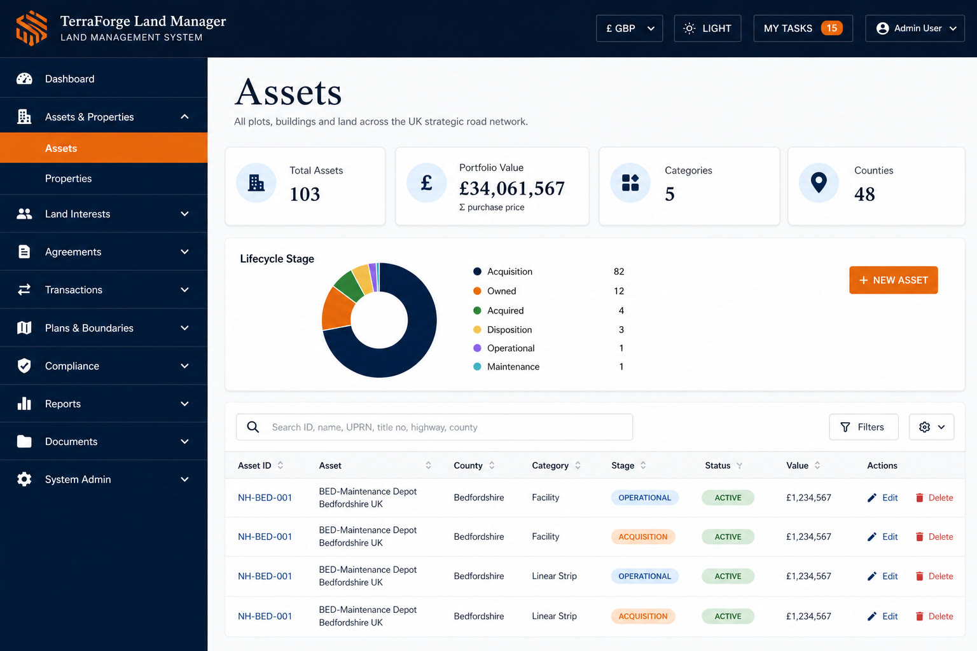Screen dimensions: 977x651
Task: Click the funnel icon on the Filters button
Action: pyautogui.click(x=845, y=427)
